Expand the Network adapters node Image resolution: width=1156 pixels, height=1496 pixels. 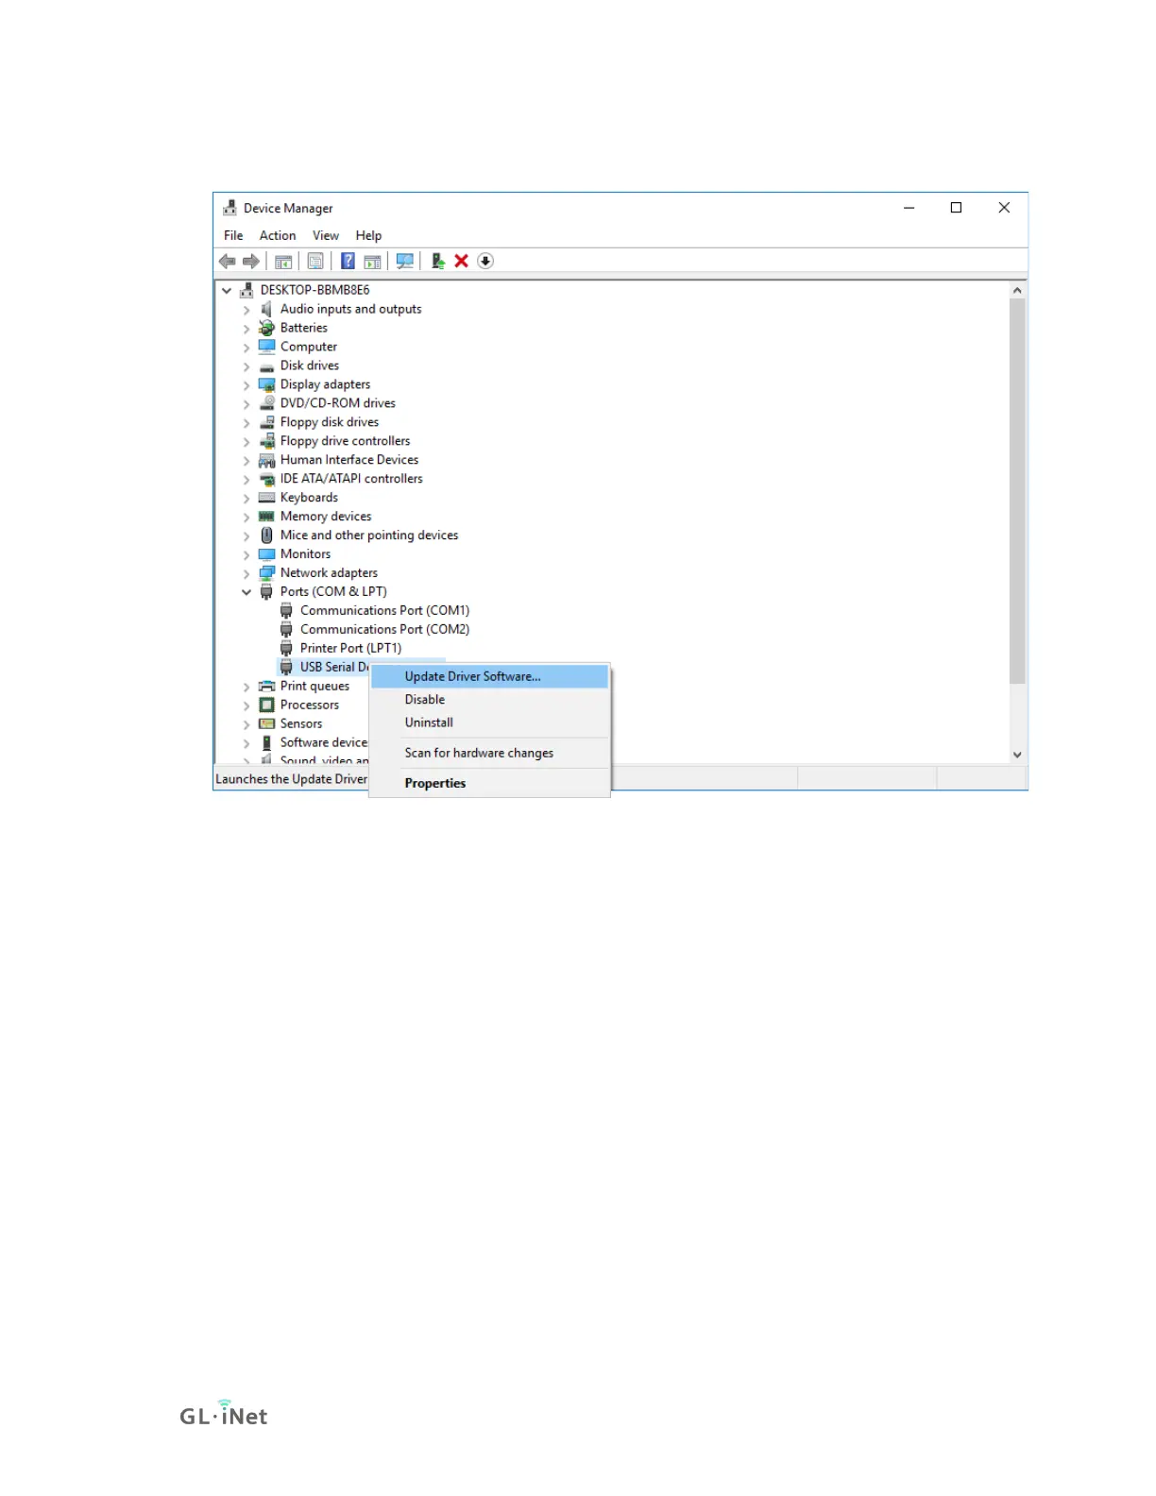[246, 574]
